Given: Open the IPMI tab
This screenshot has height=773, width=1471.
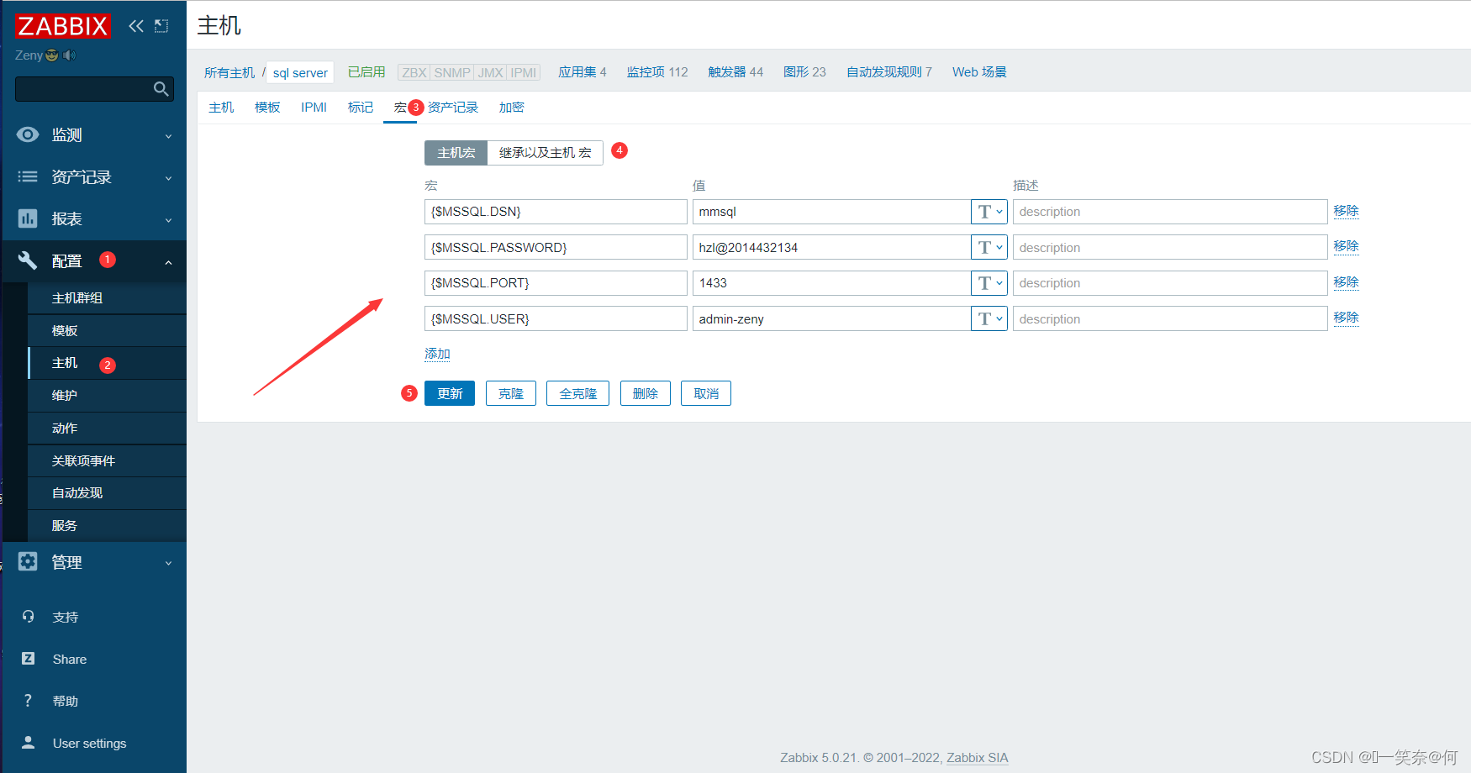Looking at the screenshot, I should point(314,108).
